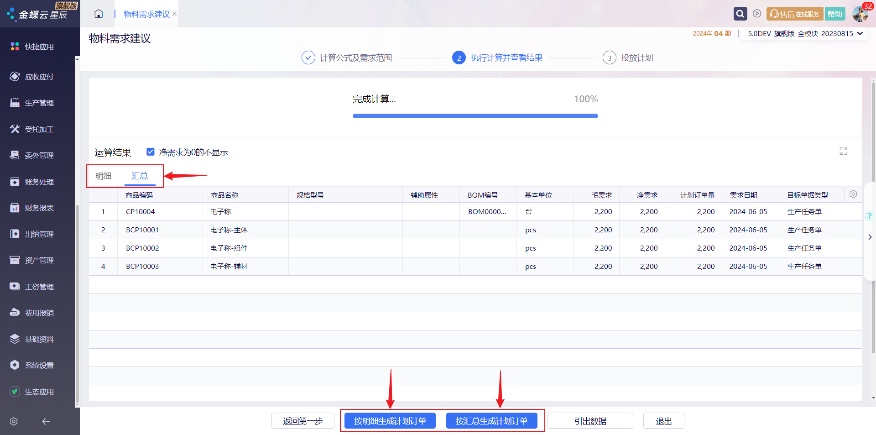Open the 快捷应用 sidebar item
Image resolution: width=876 pixels, height=435 pixels.
coord(32,47)
